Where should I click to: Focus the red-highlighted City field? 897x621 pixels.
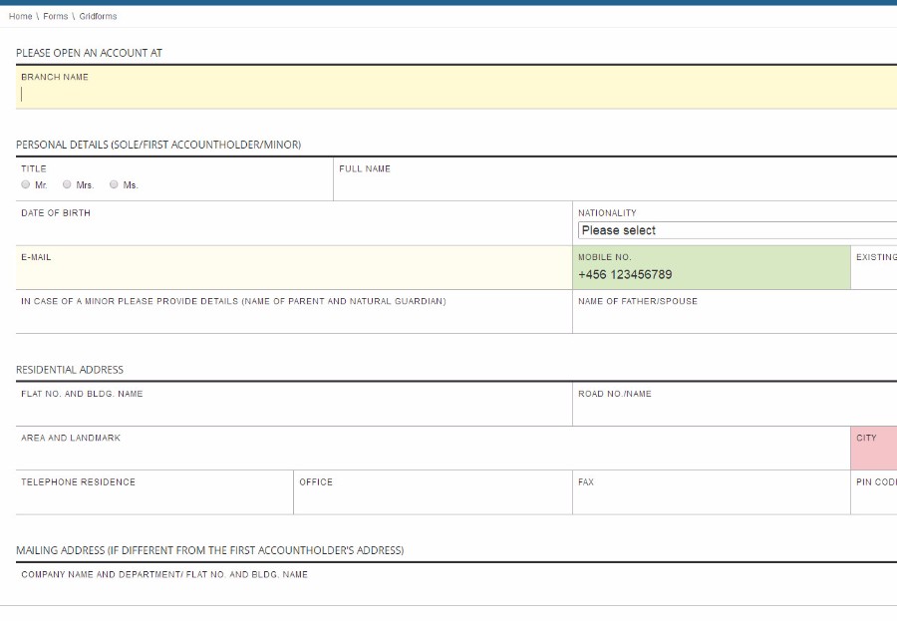(874, 456)
